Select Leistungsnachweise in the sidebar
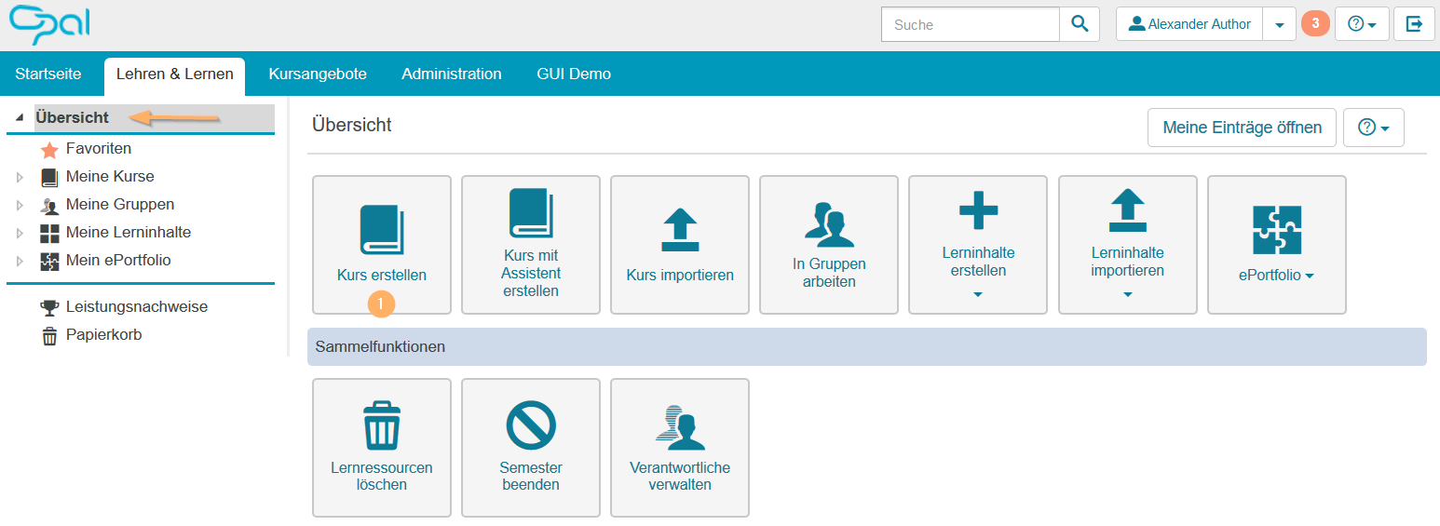The width and height of the screenshot is (1440, 526). point(136,306)
